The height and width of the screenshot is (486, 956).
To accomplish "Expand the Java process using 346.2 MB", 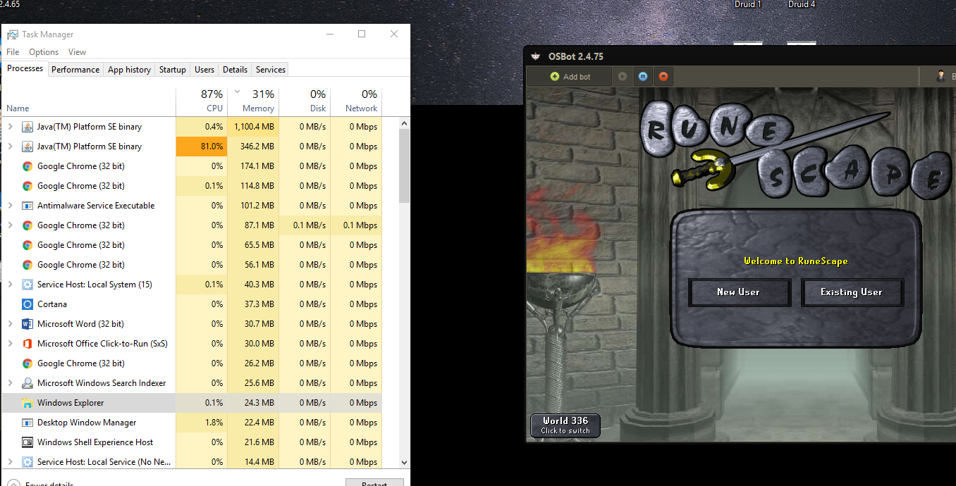I will click(x=10, y=147).
